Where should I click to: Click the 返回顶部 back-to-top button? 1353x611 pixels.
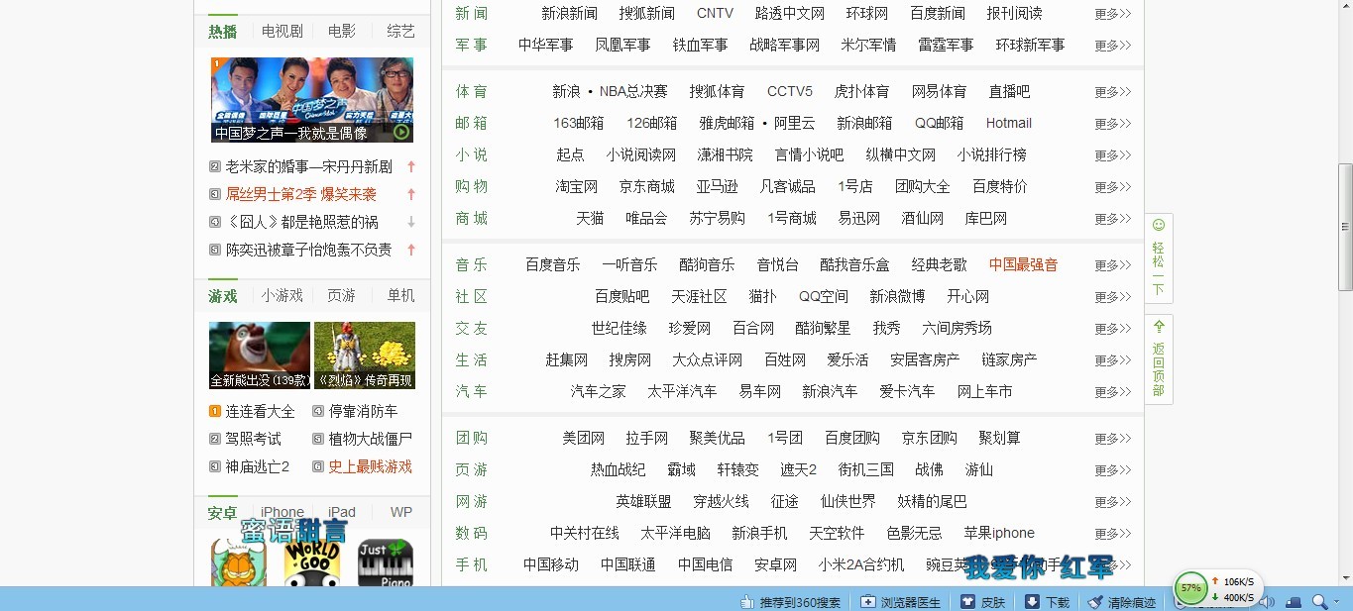[1159, 358]
